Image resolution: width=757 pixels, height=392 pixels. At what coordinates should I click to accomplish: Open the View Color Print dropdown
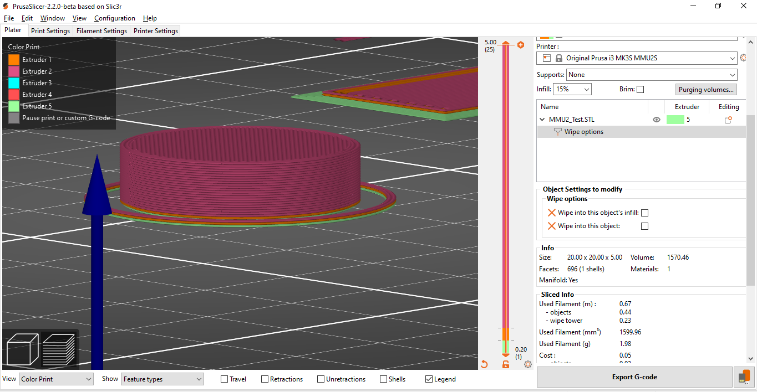coord(57,379)
